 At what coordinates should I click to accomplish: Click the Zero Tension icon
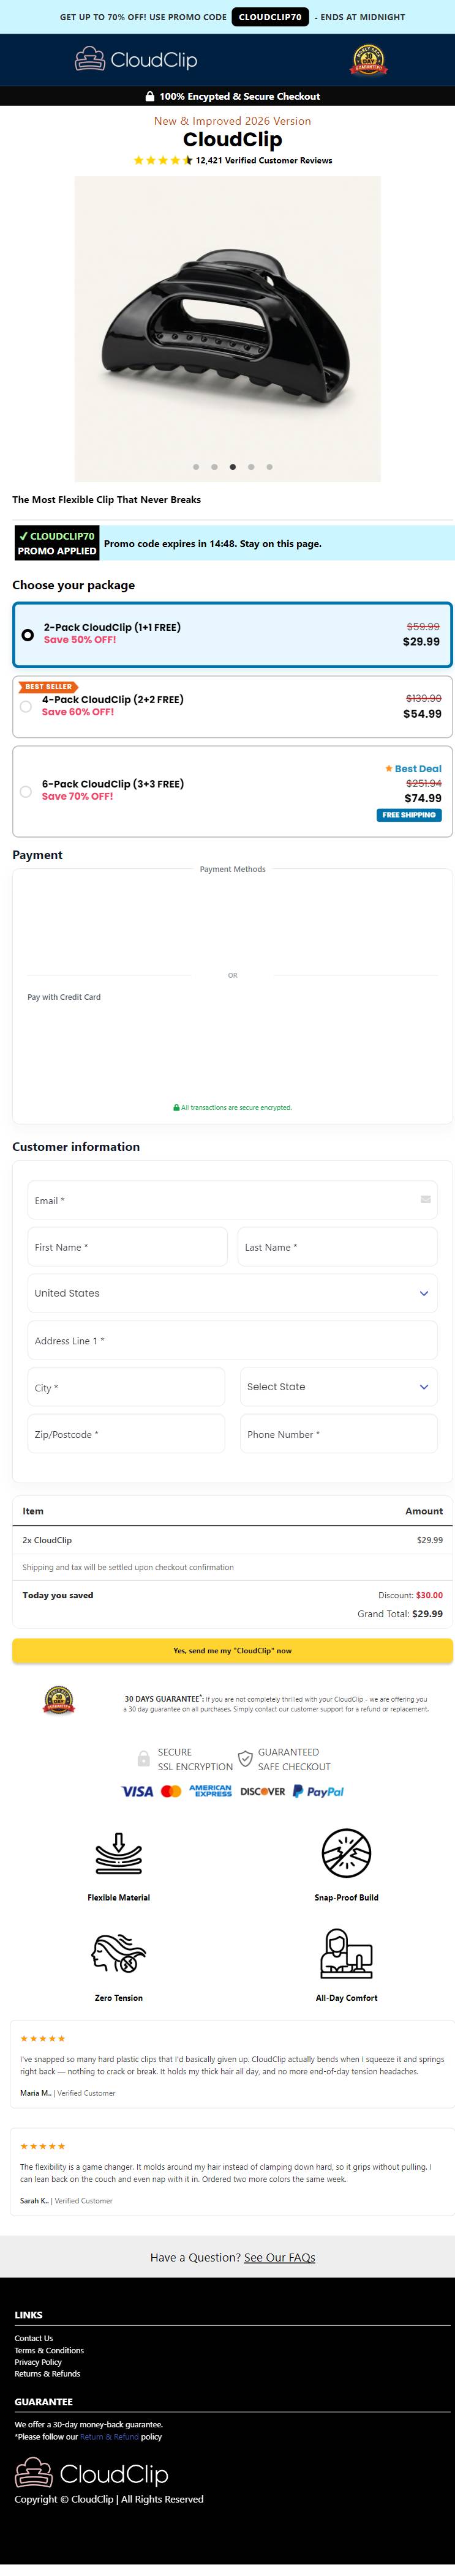pos(118,1952)
